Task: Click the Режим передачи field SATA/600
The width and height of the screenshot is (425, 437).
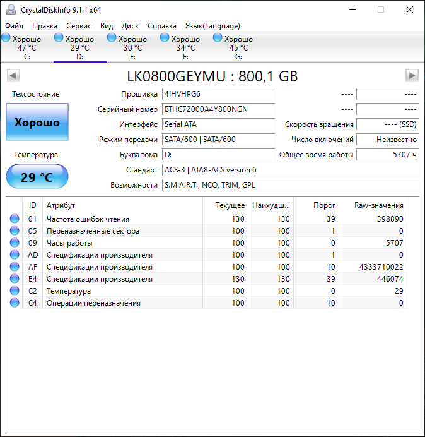Action: click(218, 140)
